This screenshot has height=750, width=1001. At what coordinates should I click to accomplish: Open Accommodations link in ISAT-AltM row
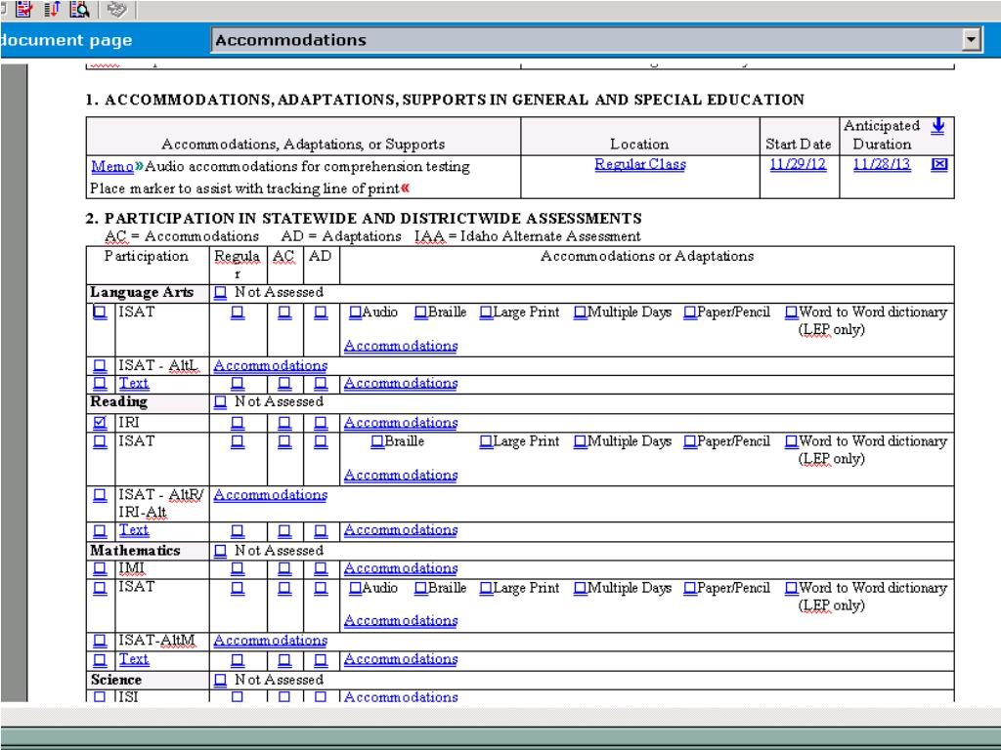click(271, 641)
